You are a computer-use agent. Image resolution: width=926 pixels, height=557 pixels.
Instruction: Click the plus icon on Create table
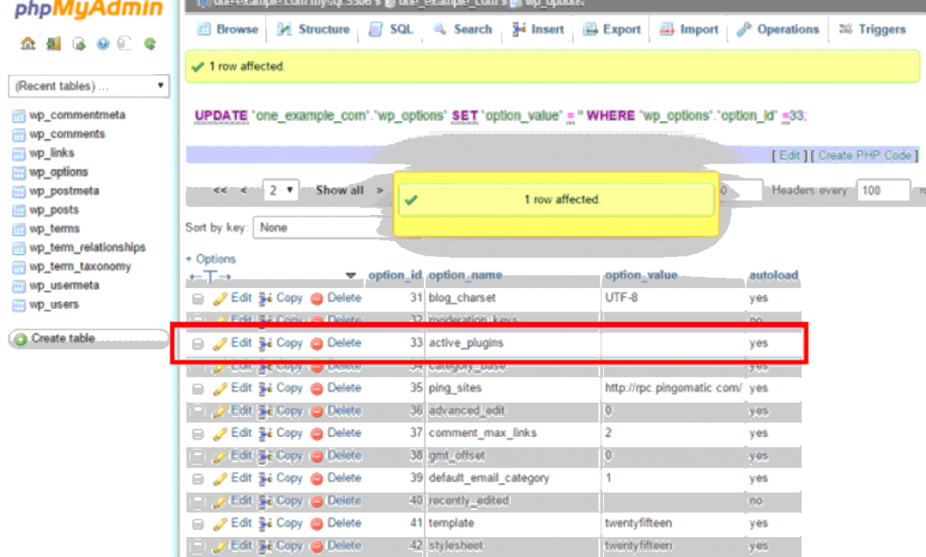click(x=20, y=339)
